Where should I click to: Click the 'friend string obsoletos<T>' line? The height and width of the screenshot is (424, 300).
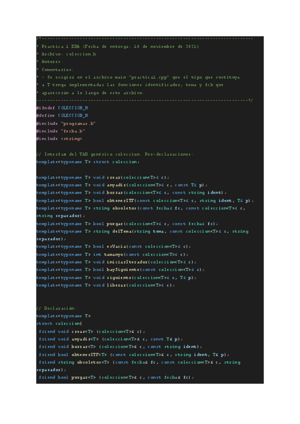[138, 366]
